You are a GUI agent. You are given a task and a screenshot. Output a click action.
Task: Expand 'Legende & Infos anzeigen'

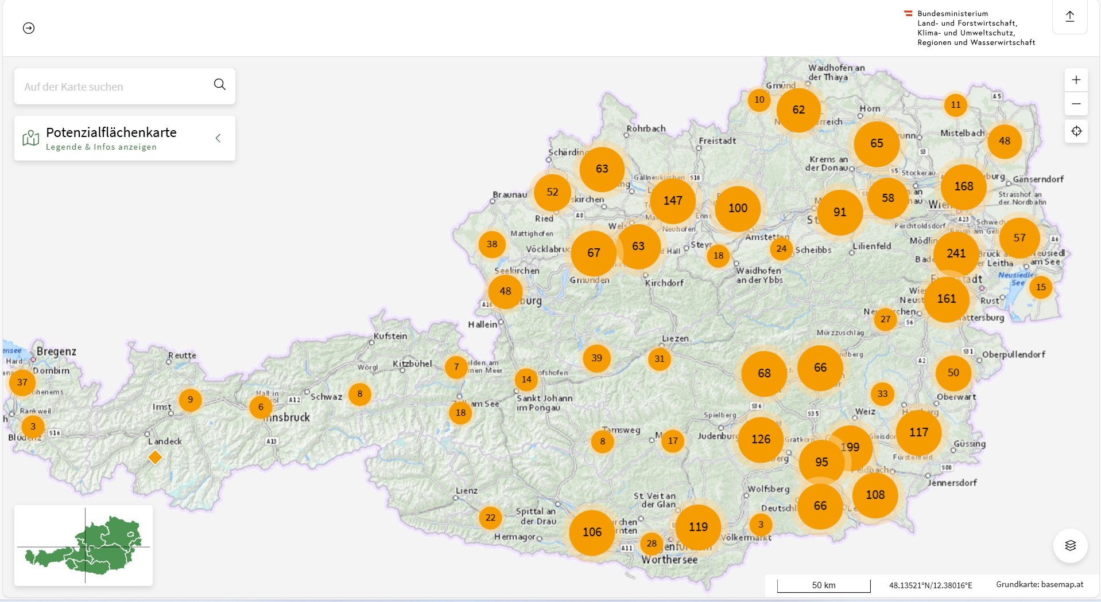pyautogui.click(x=101, y=147)
